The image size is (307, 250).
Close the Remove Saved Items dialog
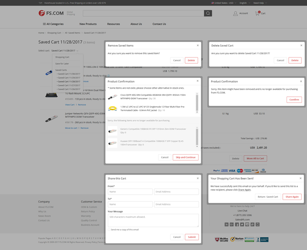pos(198,45)
